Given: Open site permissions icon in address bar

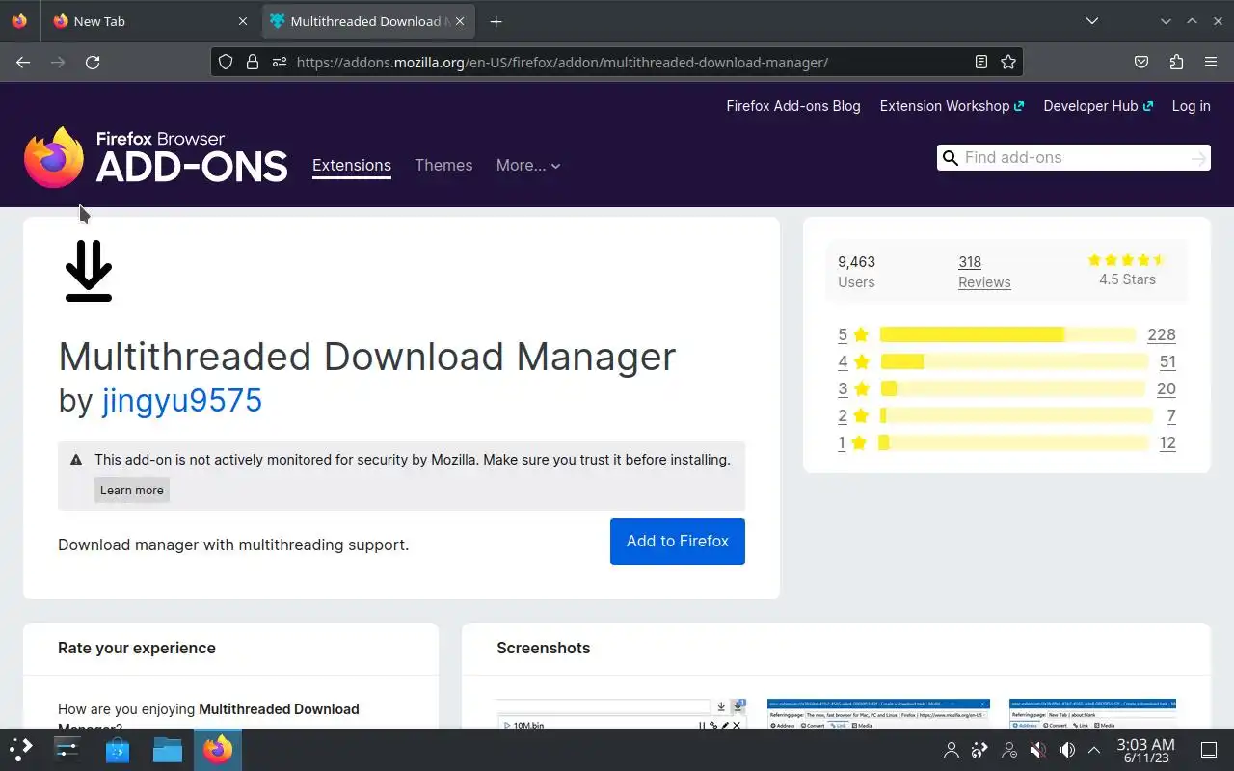Looking at the screenshot, I should click(280, 63).
